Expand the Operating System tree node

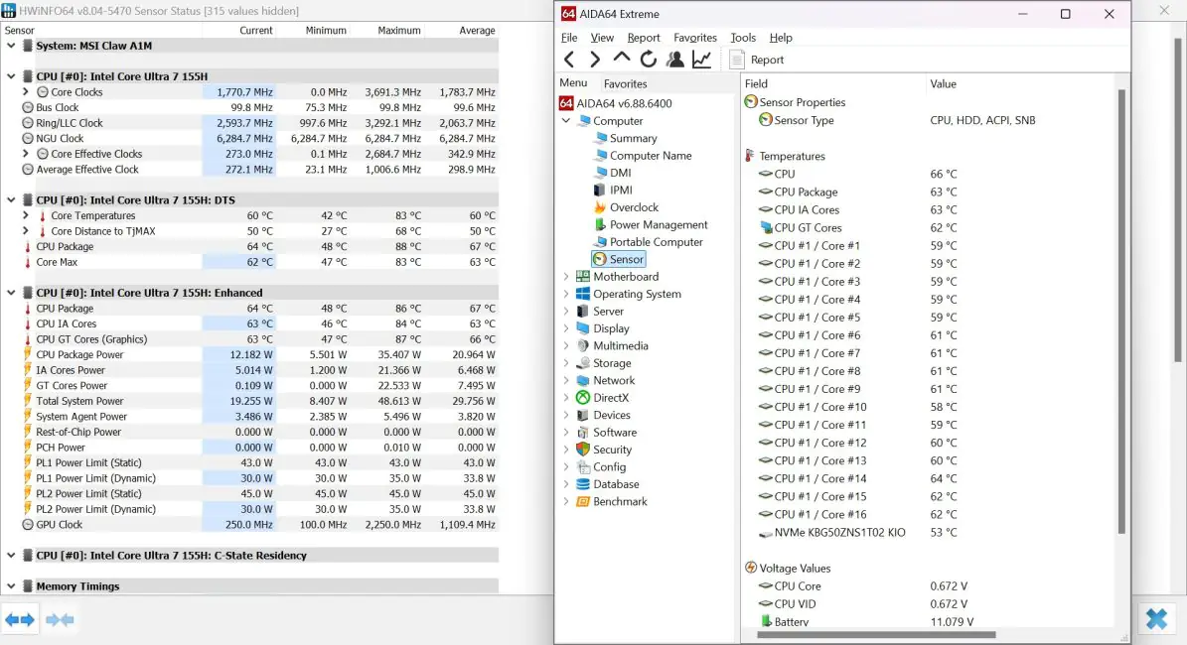coord(566,294)
